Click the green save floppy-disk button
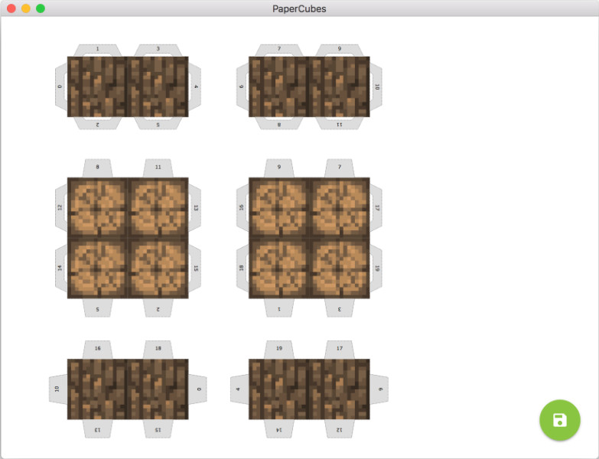Viewport: 599px width, 459px height. pyautogui.click(x=560, y=420)
